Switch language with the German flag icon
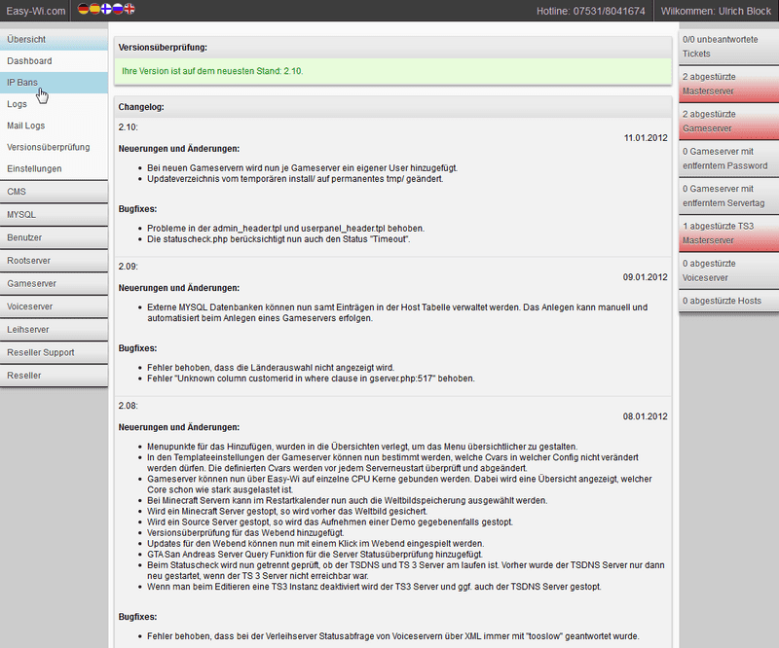779x648 pixels. 83,9
